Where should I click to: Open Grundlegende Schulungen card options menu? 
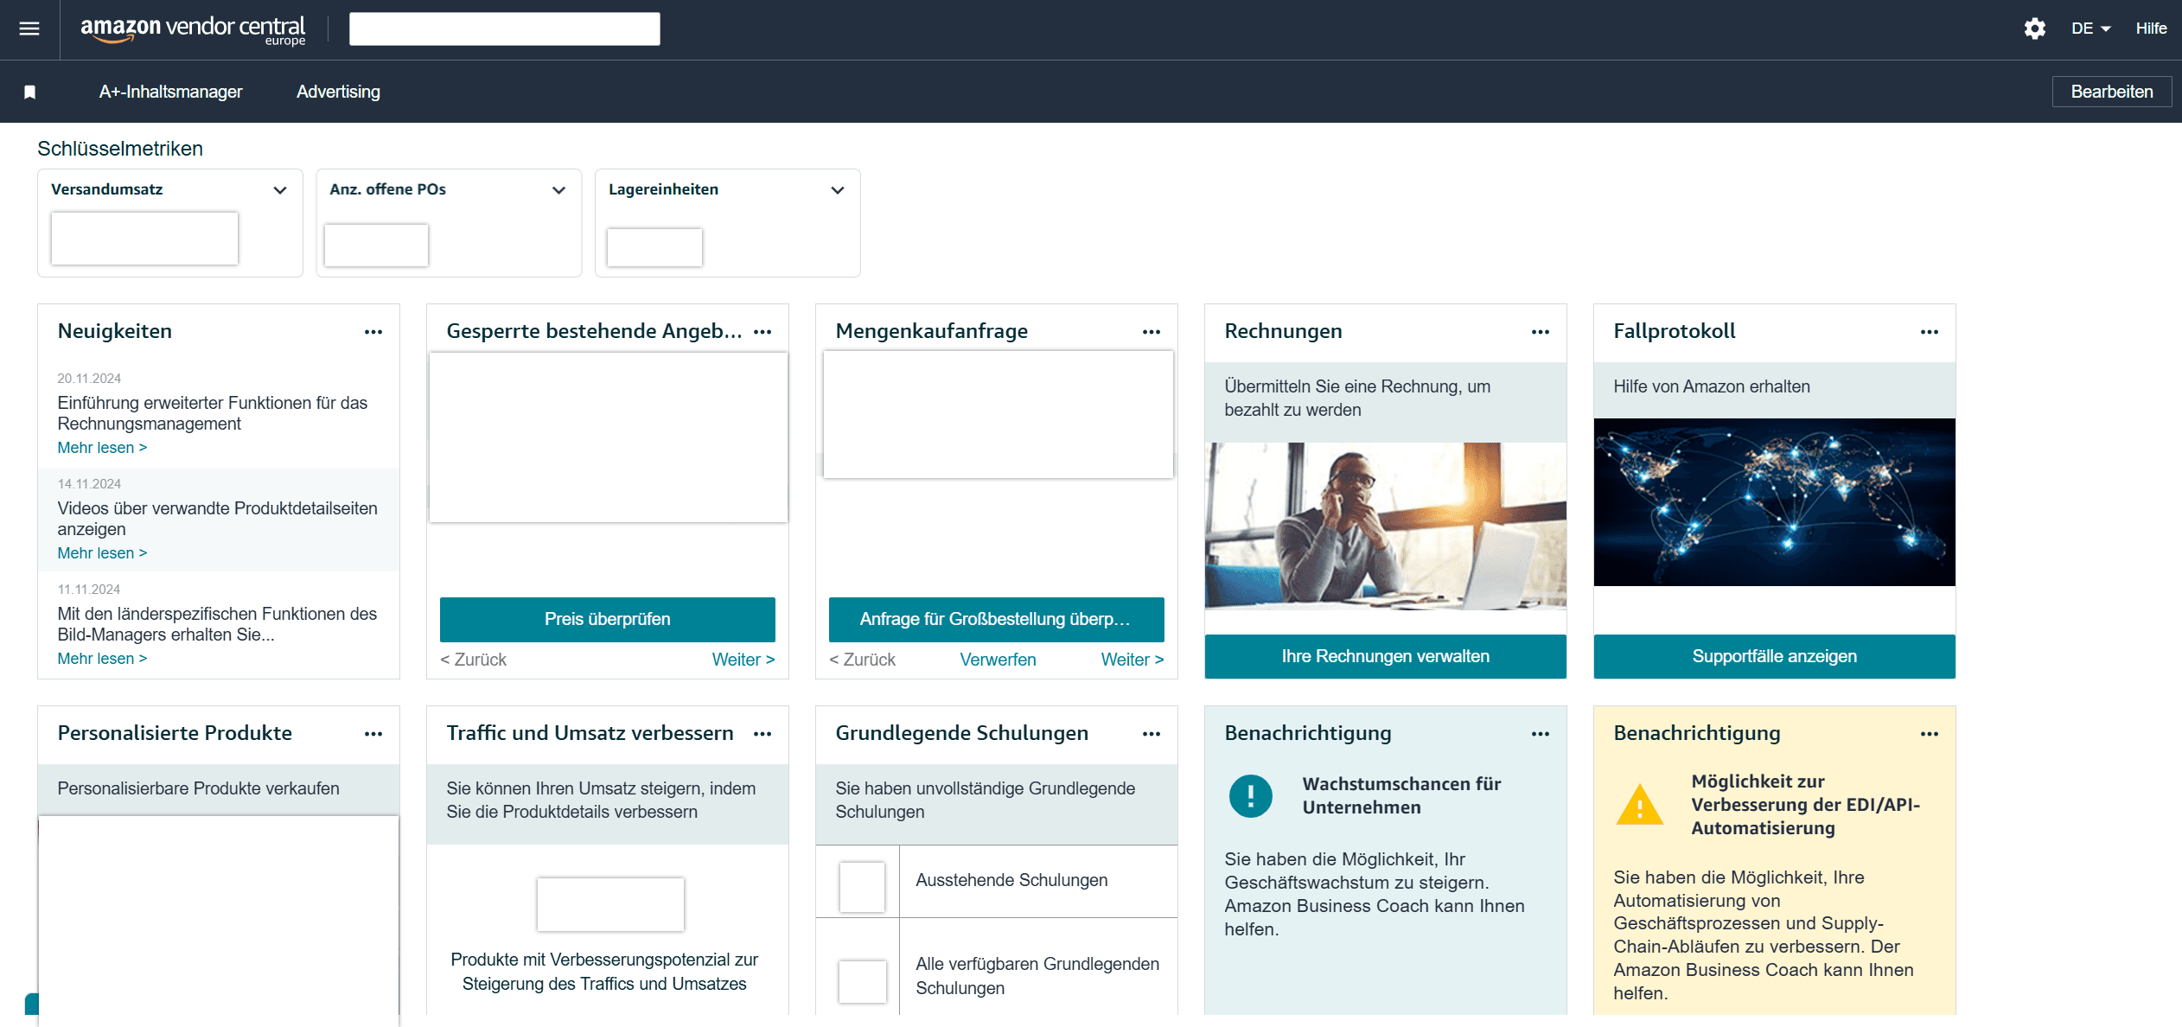click(1151, 734)
